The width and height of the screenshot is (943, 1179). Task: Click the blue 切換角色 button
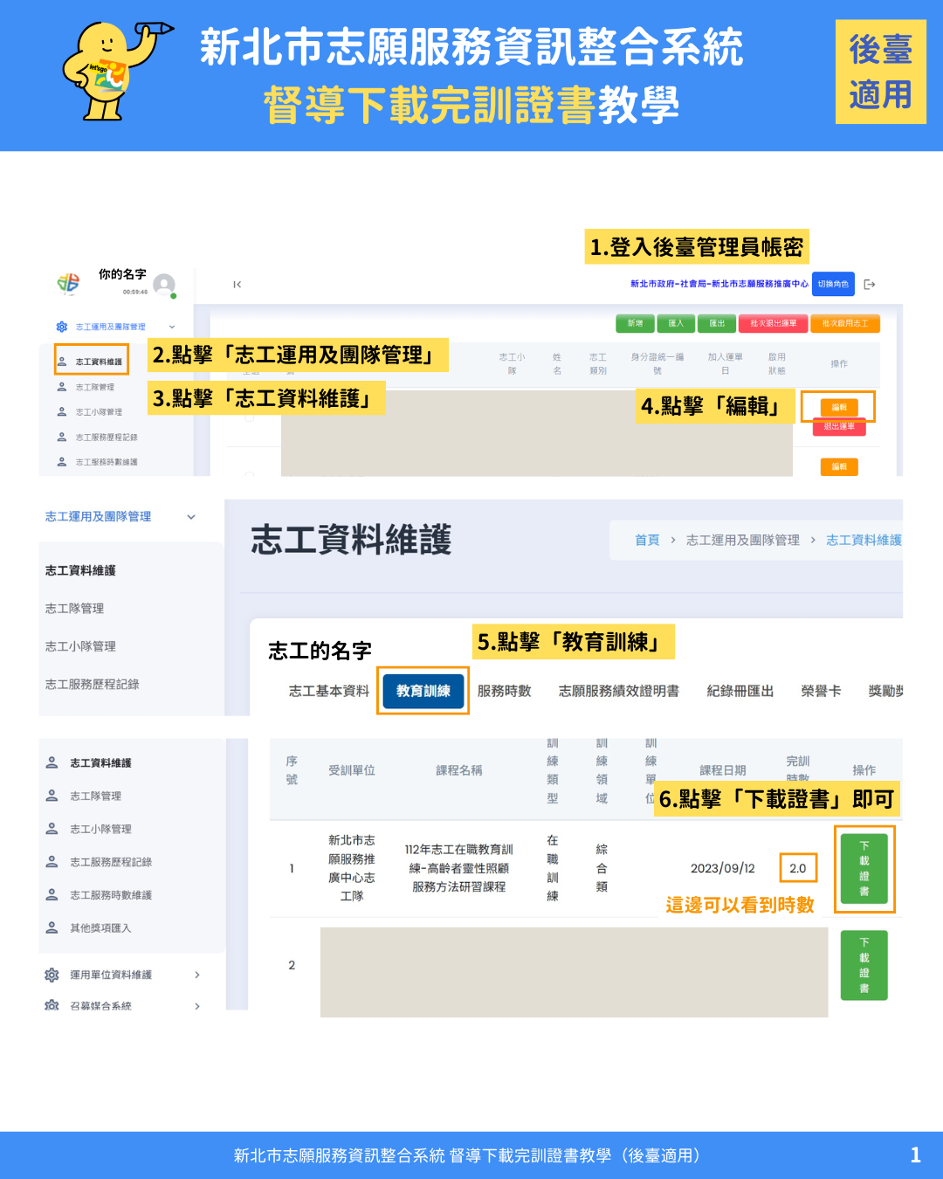coord(833,284)
